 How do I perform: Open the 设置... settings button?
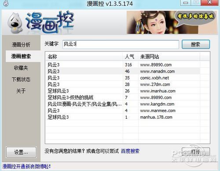coord(21,152)
